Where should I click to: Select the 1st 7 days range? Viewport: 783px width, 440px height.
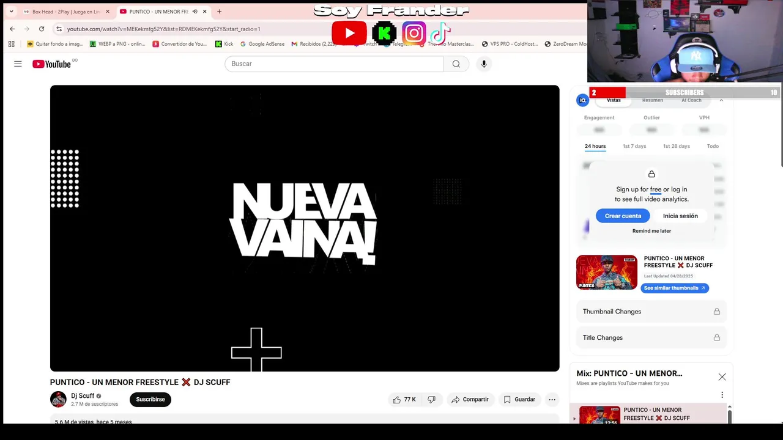(x=634, y=146)
